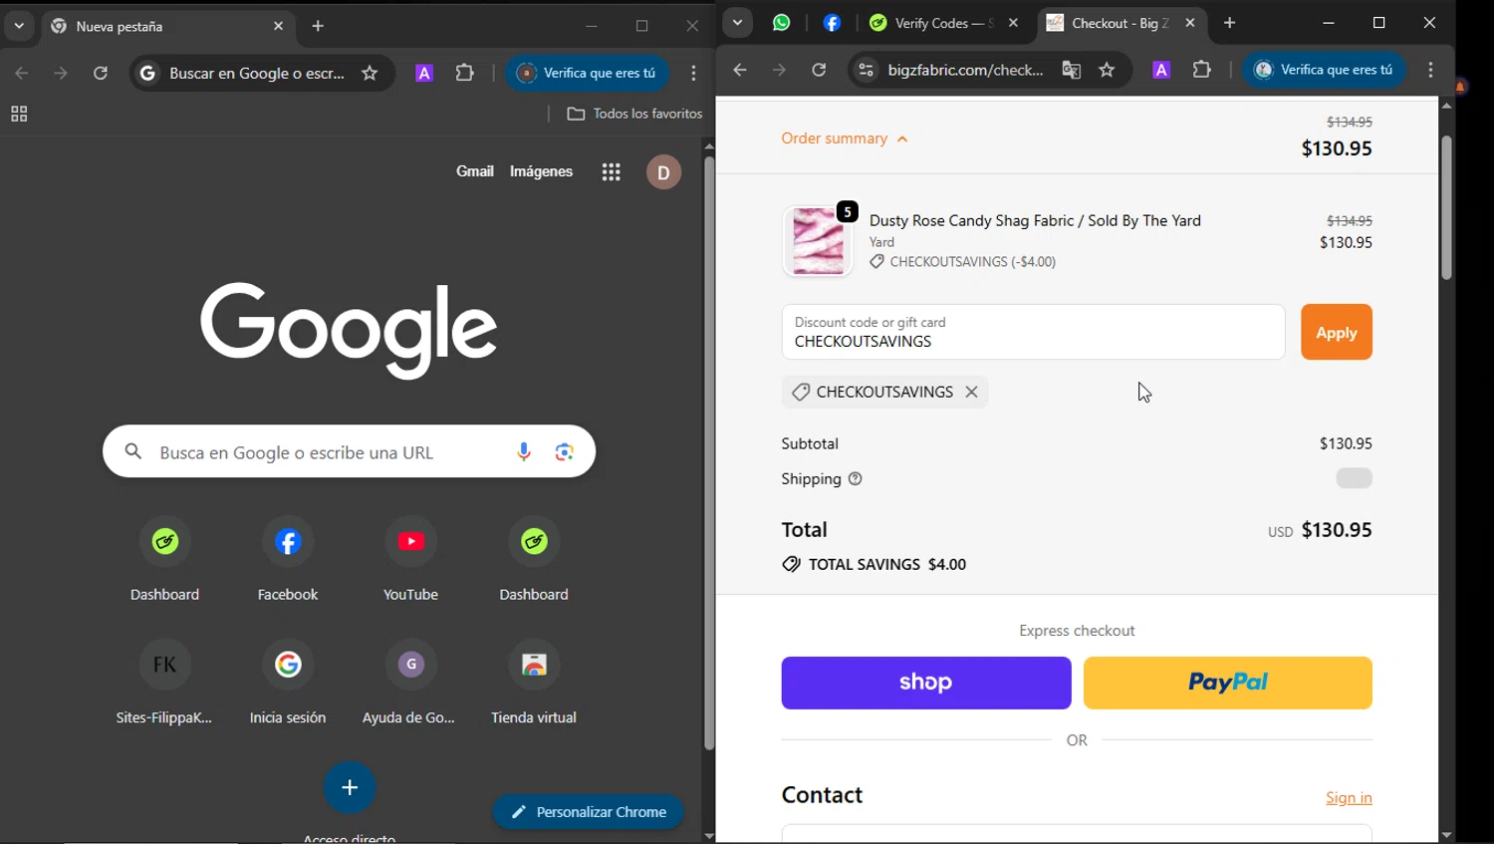Open Chrome menu in checkout window

[x=1431, y=70]
